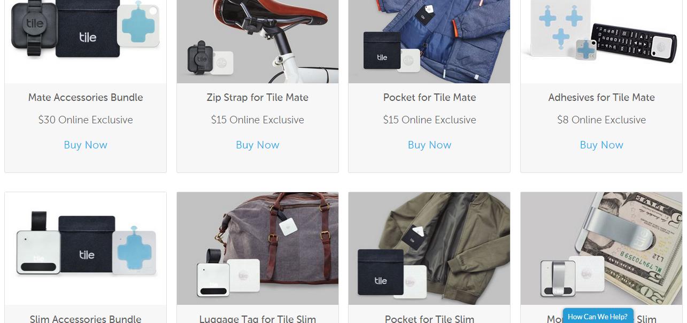Open Mate Accessories Bundle product image
Viewport: 687px width, 323px height.
point(86,41)
